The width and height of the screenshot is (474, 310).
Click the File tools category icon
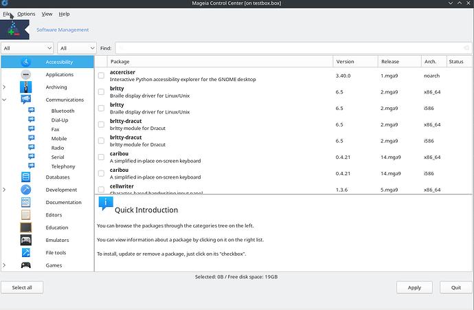point(25,252)
